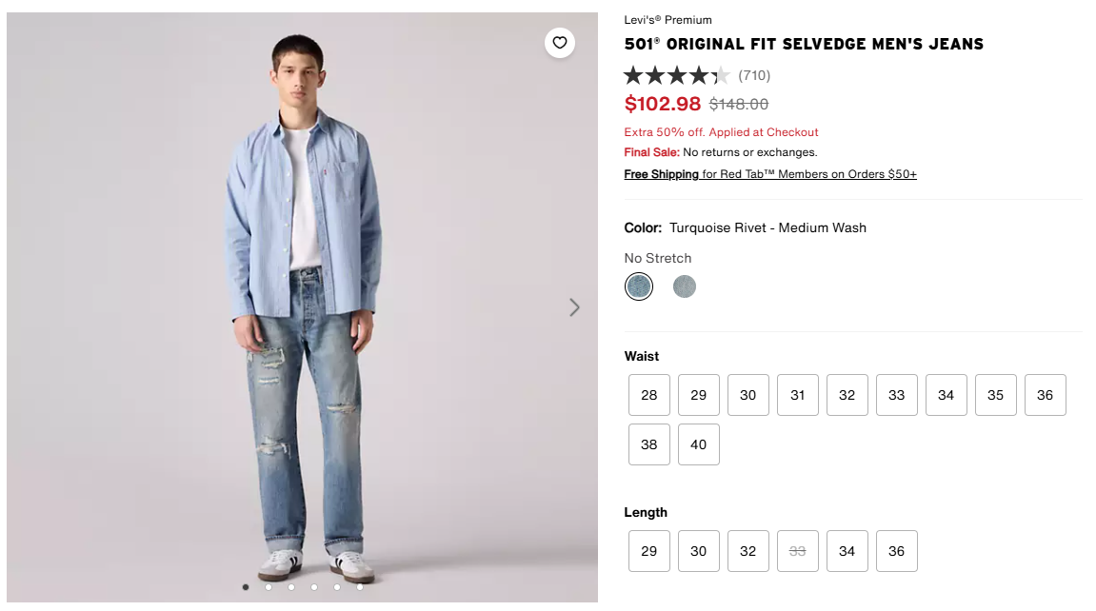Image resolution: width=1096 pixels, height=611 pixels.
Task: Jump to the last image carousel dot
Action: [360, 587]
